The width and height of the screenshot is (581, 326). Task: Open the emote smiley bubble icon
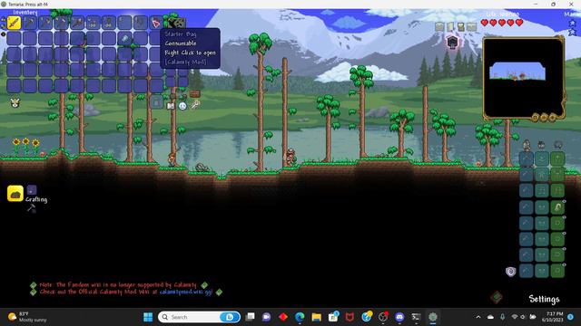[x=182, y=106]
